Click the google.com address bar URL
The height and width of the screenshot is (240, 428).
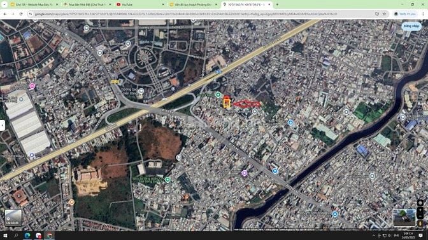[x=185, y=14]
